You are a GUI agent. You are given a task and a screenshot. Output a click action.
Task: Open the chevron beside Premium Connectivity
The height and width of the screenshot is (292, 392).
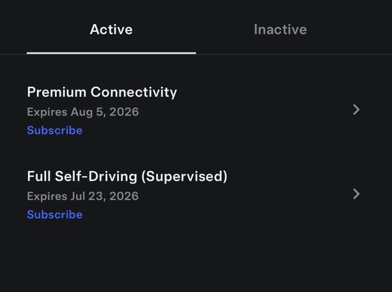click(356, 110)
